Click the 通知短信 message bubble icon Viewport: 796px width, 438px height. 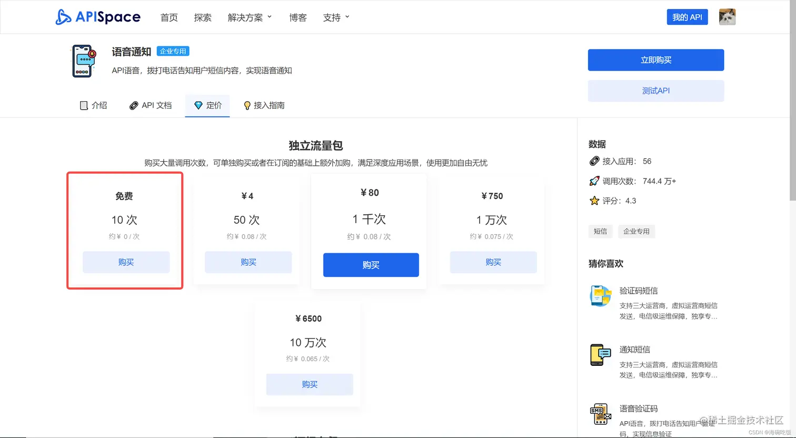click(600, 355)
